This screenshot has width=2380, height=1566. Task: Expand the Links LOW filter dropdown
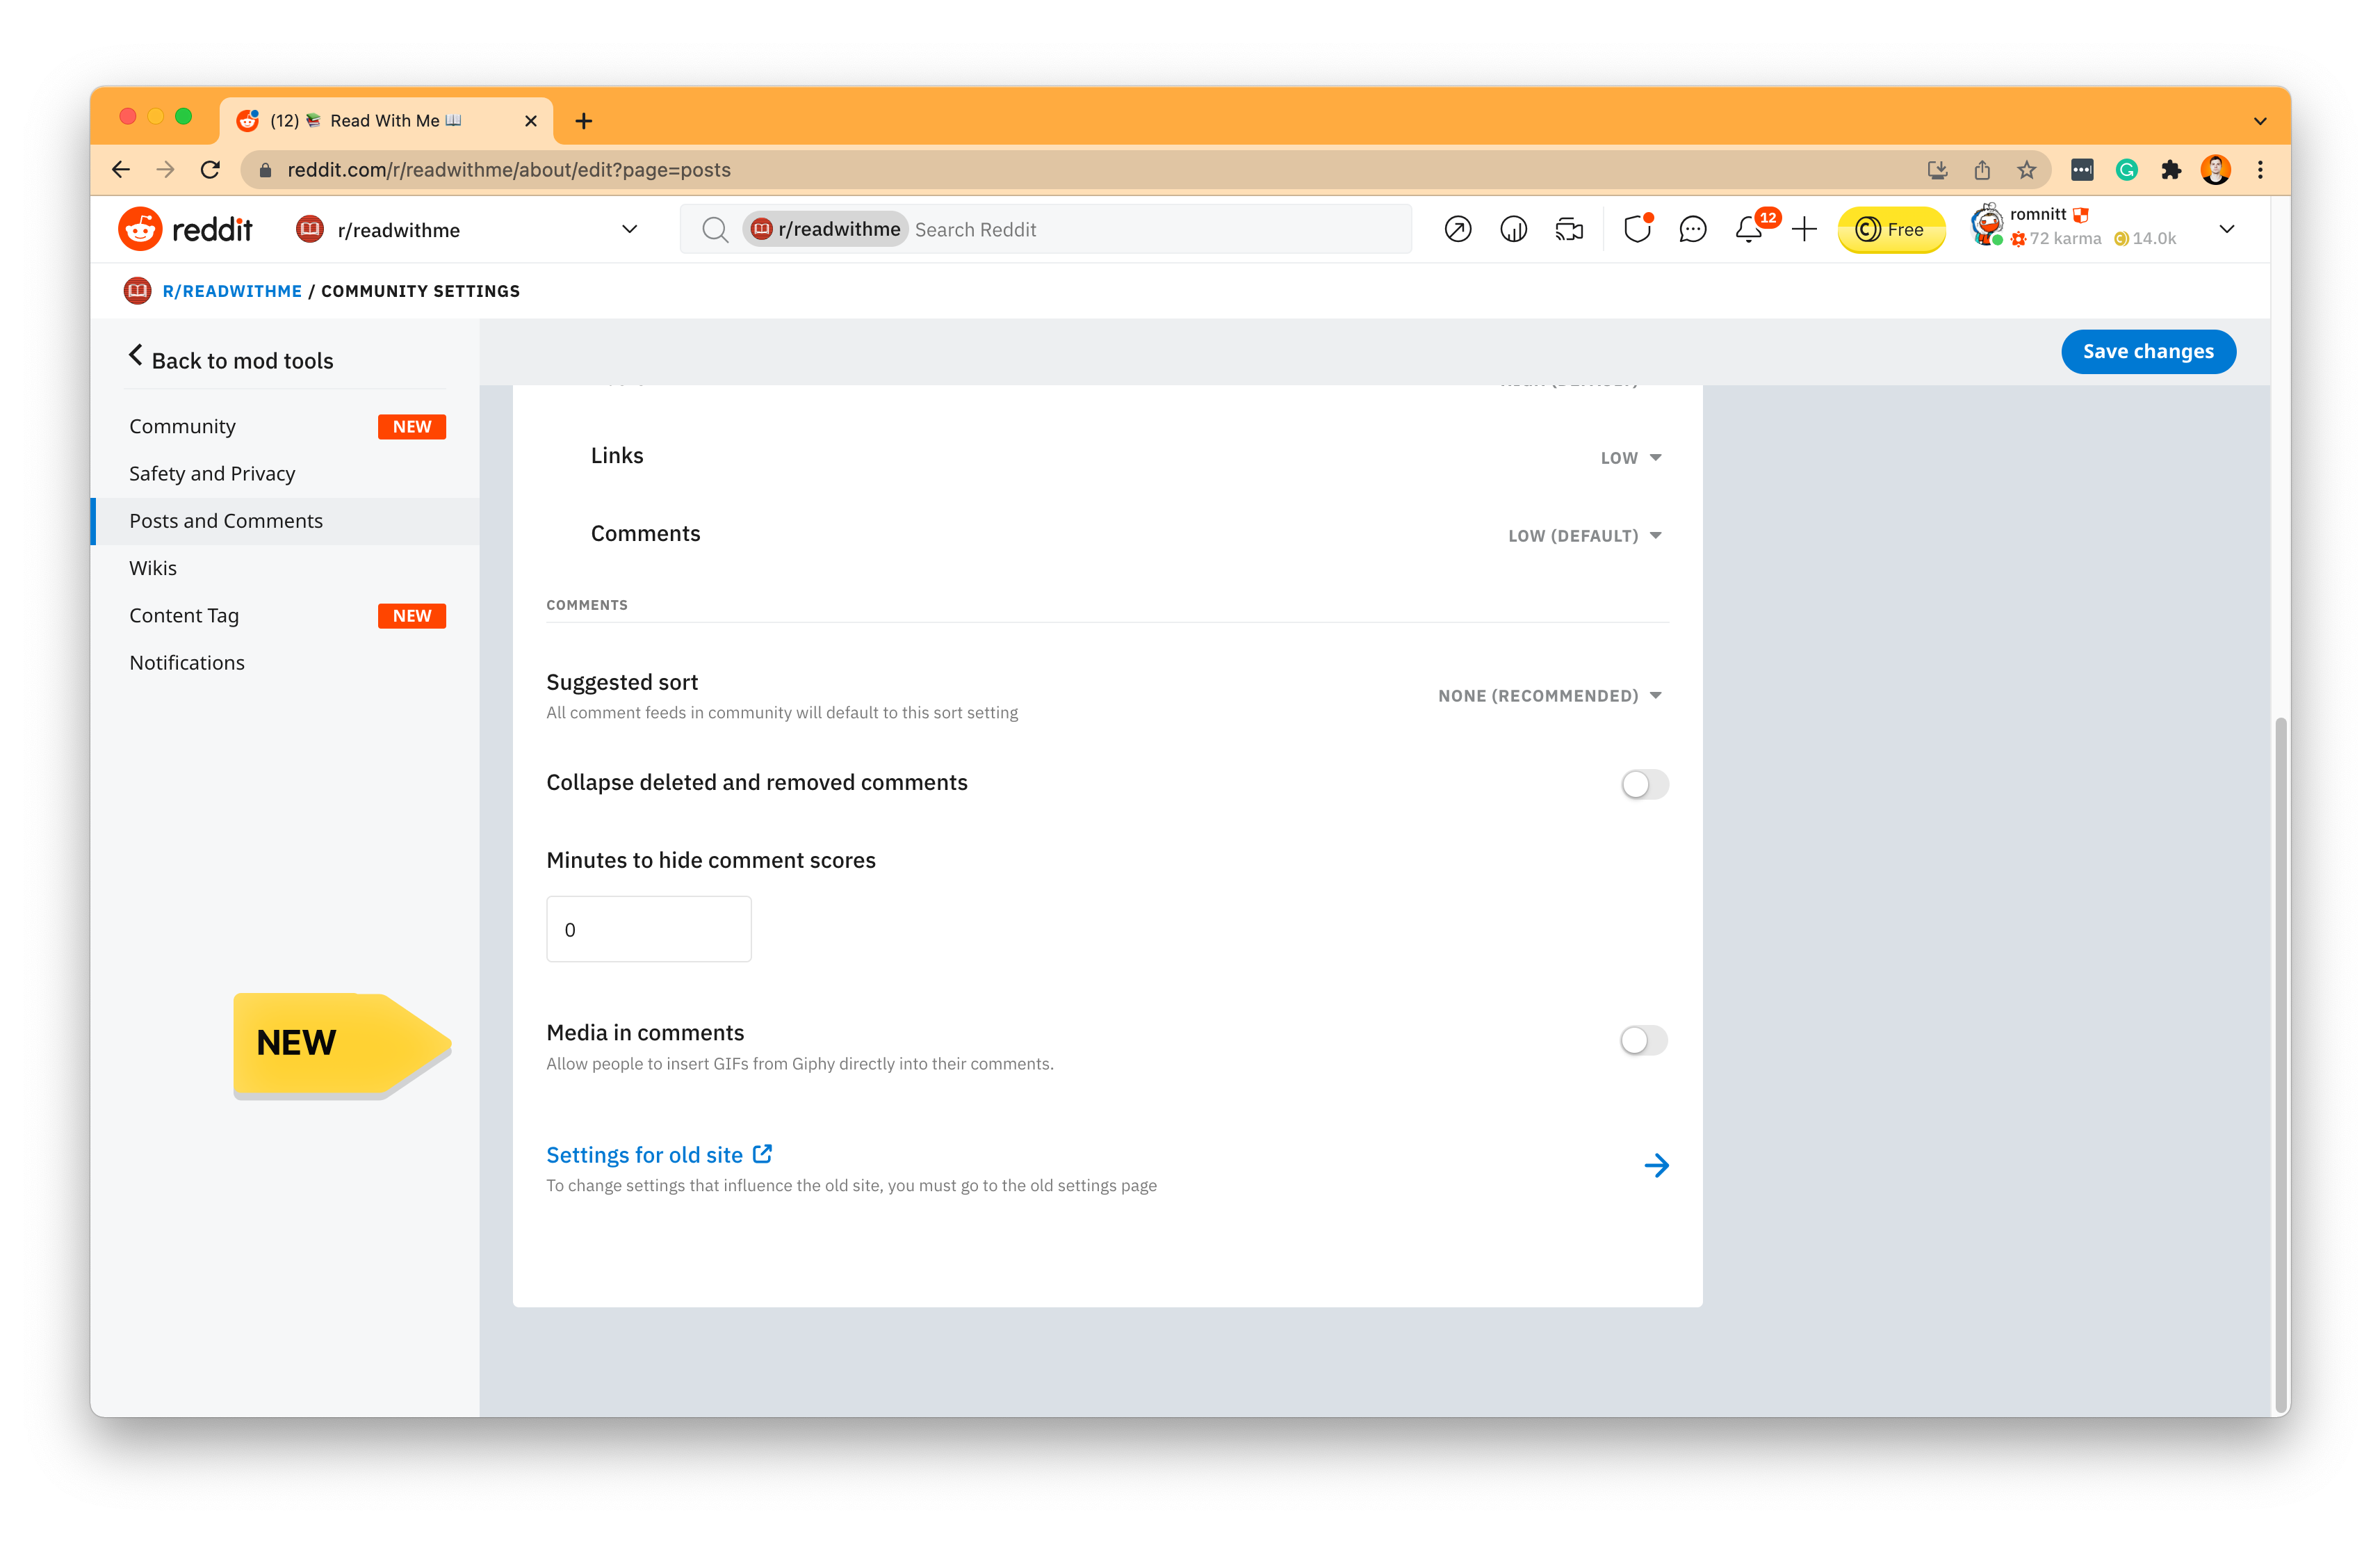pyautogui.click(x=1630, y=458)
